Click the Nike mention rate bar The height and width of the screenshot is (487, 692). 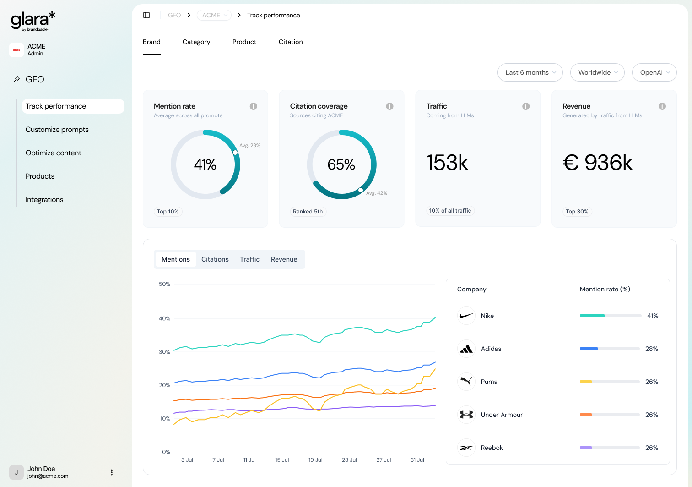tap(611, 316)
